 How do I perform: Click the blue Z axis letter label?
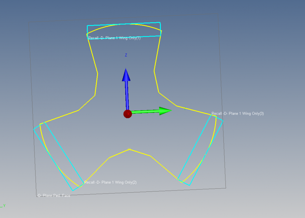pyautogui.click(x=126, y=55)
